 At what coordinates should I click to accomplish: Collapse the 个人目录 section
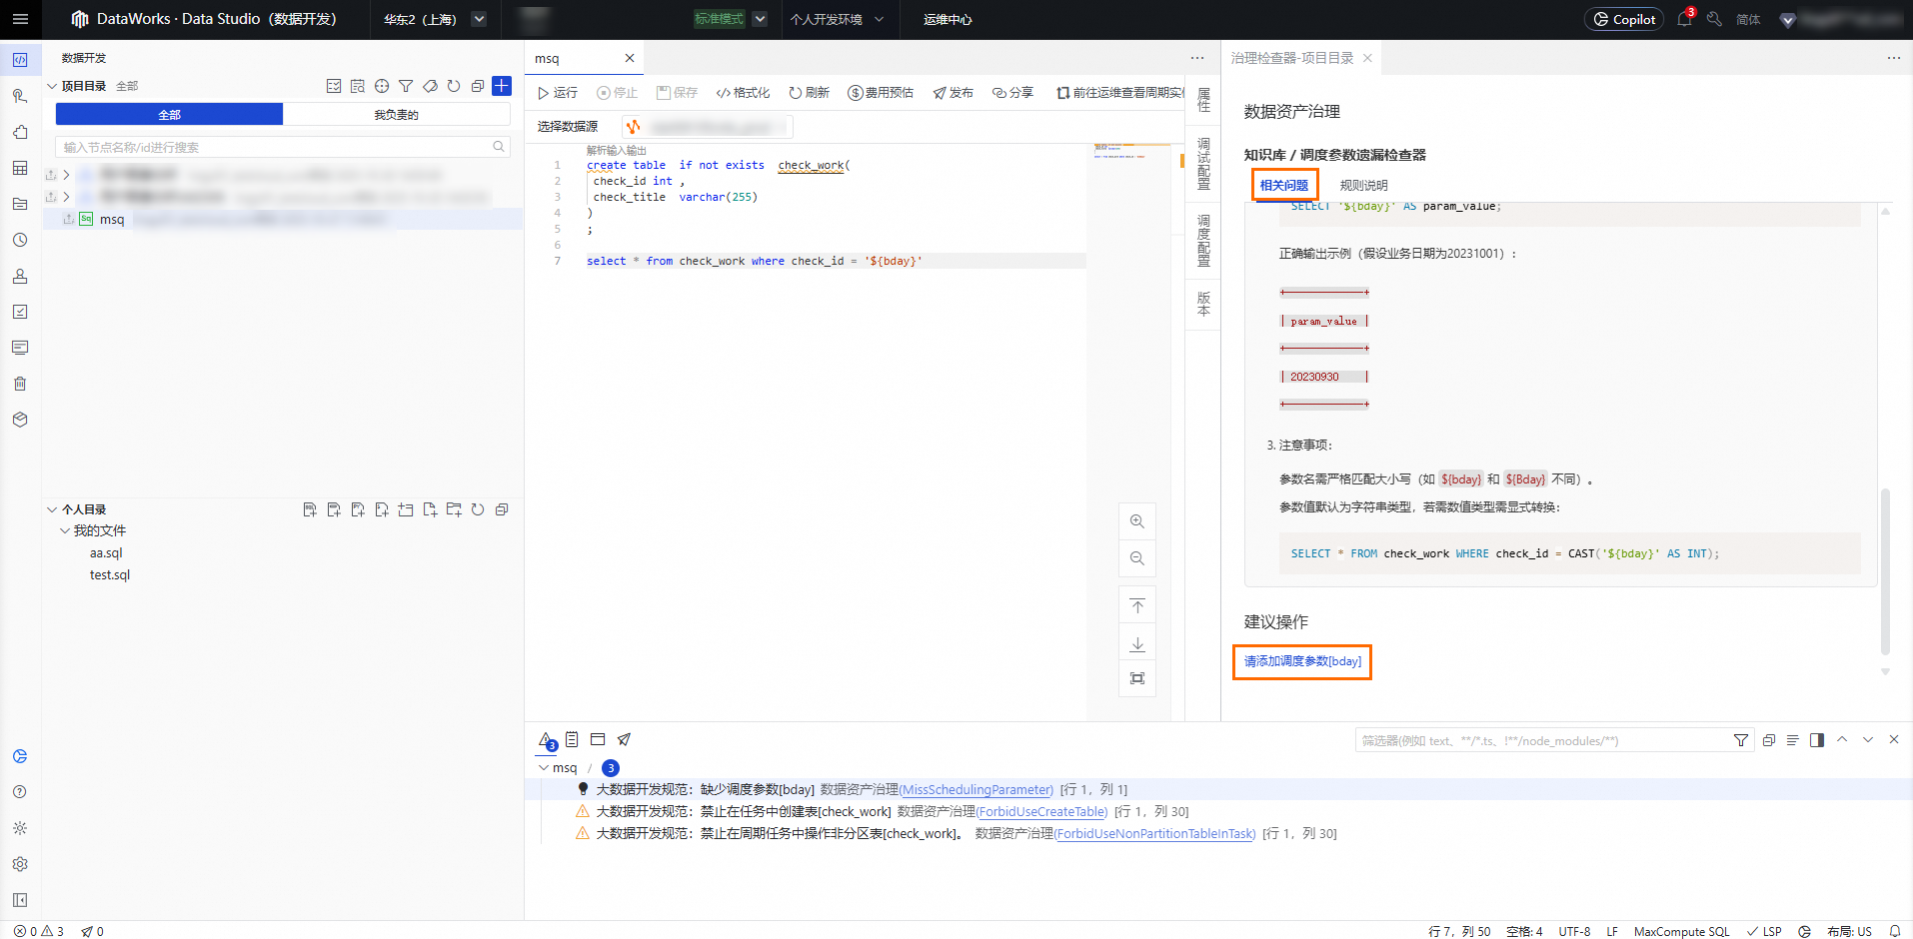click(52, 509)
